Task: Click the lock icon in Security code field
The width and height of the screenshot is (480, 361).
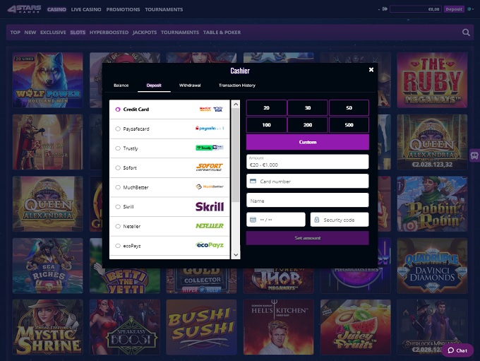Action: pos(317,220)
